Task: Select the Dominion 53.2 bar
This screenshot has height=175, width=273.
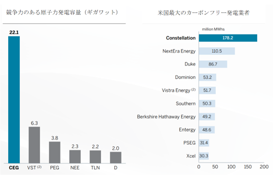Action: click(x=208, y=77)
